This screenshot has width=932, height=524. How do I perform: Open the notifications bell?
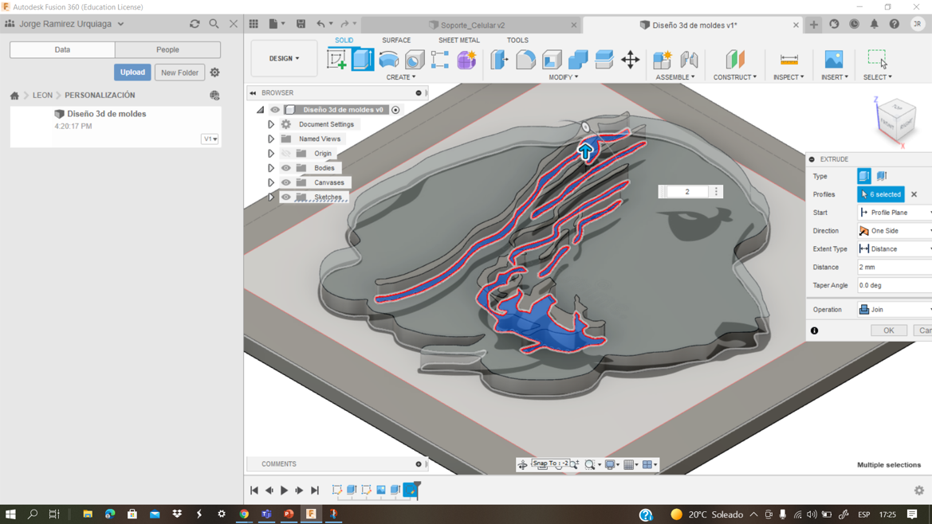click(874, 24)
